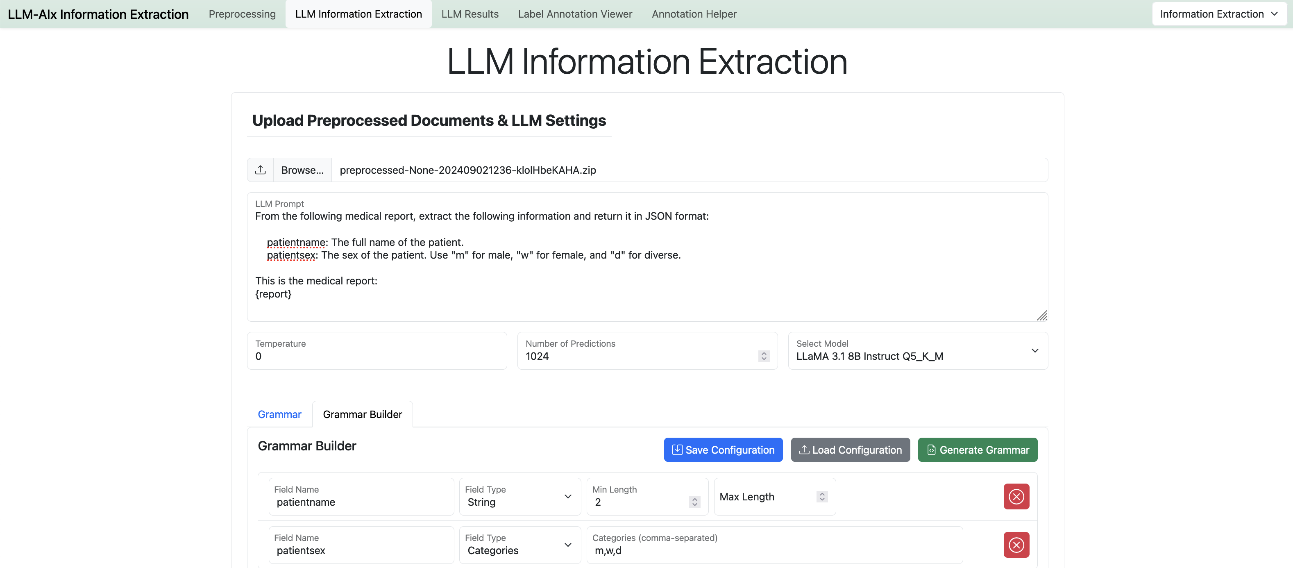Switch to the Grammar tab

click(x=279, y=413)
